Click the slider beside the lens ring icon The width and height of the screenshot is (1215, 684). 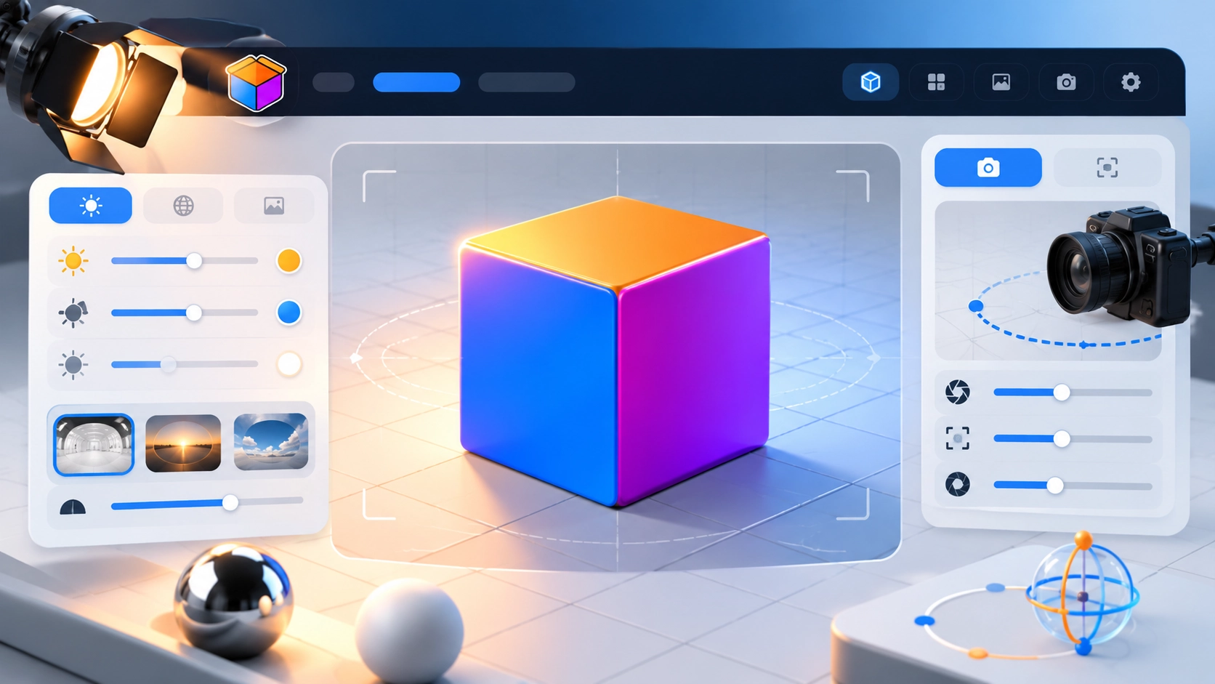[1073, 485]
